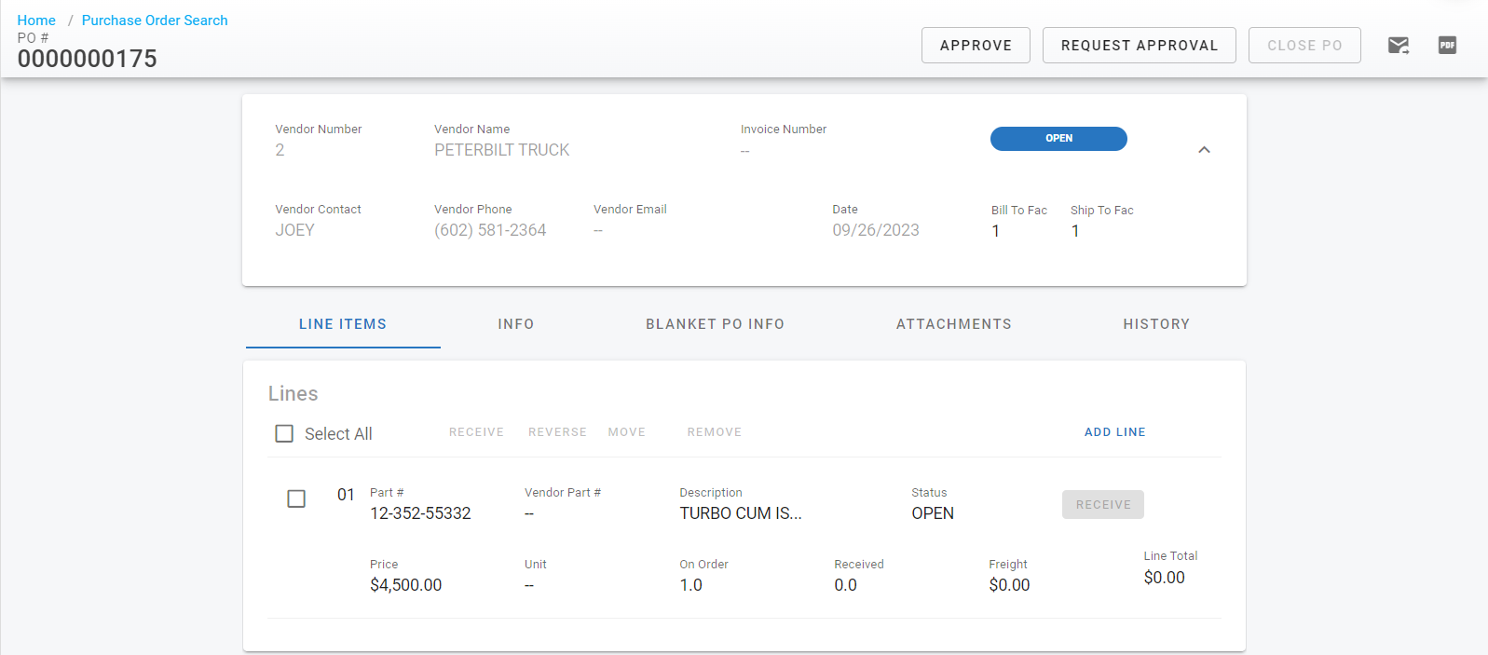The height and width of the screenshot is (655, 1488).
Task: Click the Close PO button
Action: pos(1304,46)
